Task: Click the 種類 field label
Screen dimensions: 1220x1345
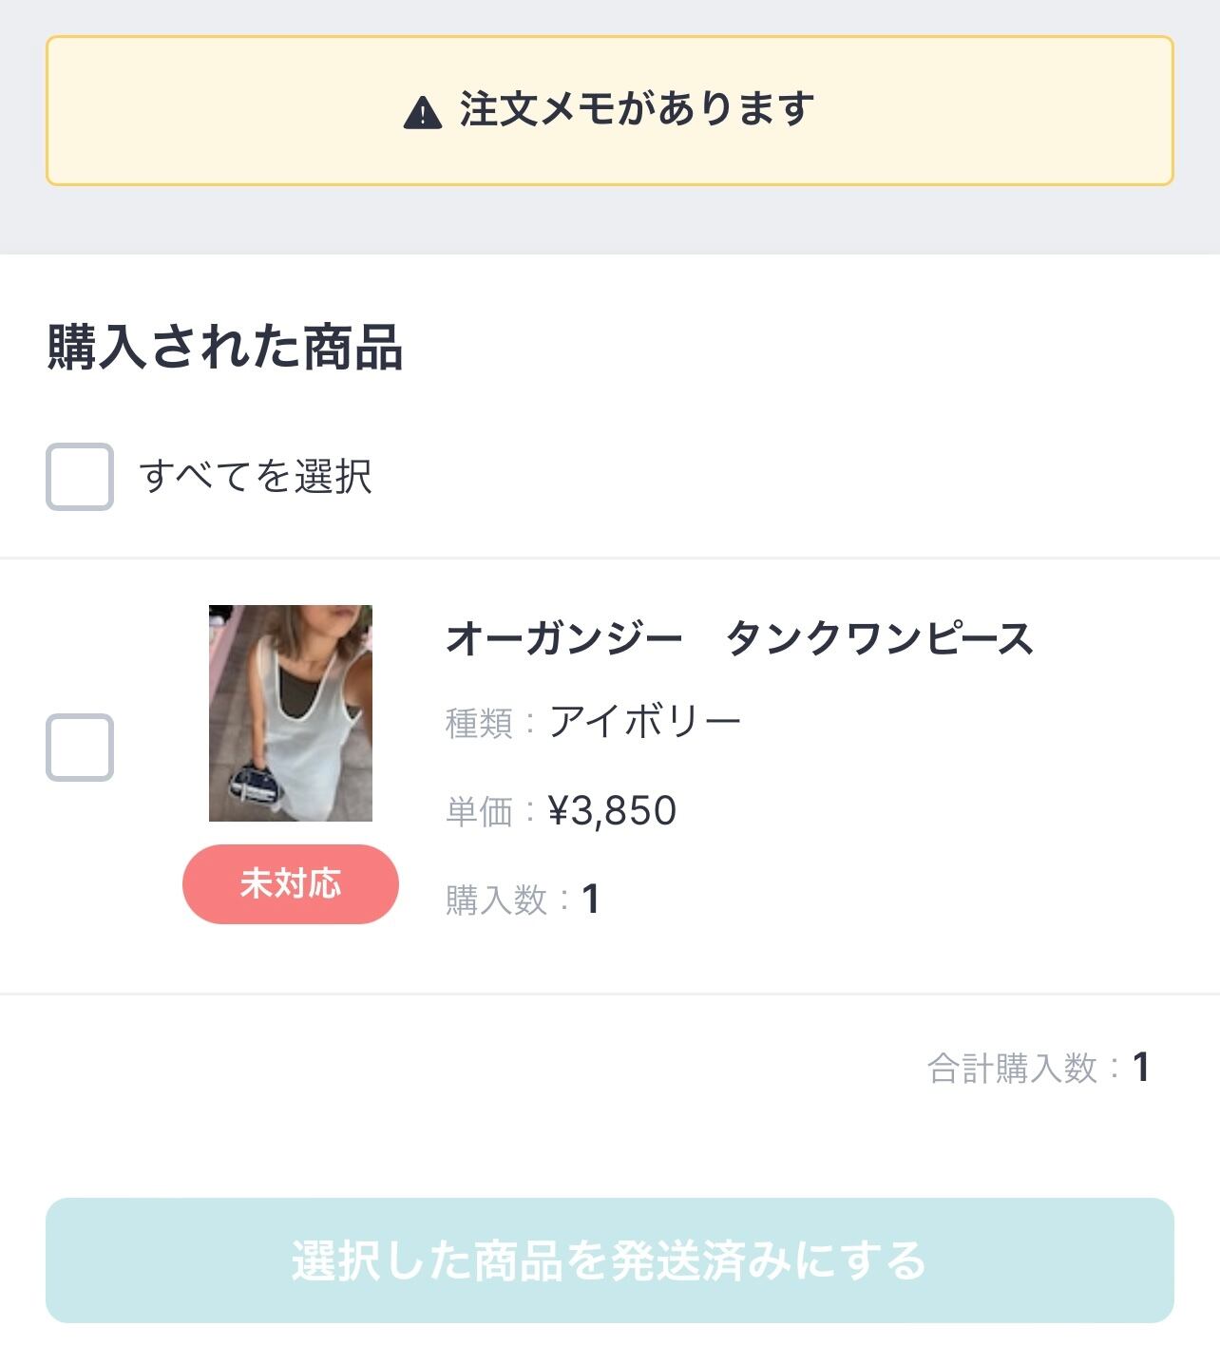Action: click(479, 723)
